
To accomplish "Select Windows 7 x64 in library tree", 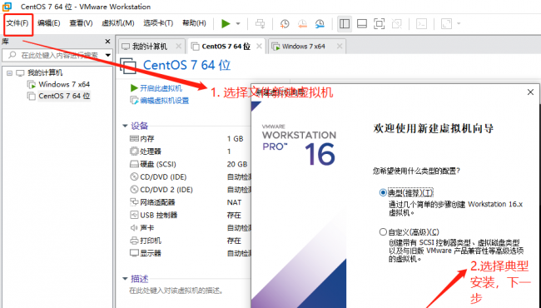I will click(x=64, y=84).
